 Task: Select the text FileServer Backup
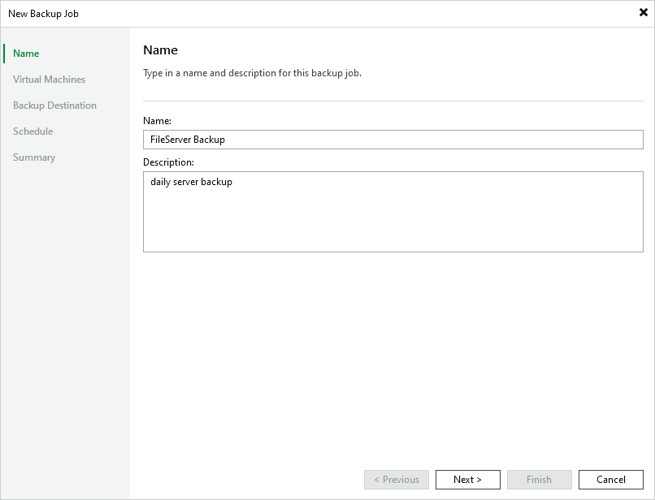[x=188, y=139]
